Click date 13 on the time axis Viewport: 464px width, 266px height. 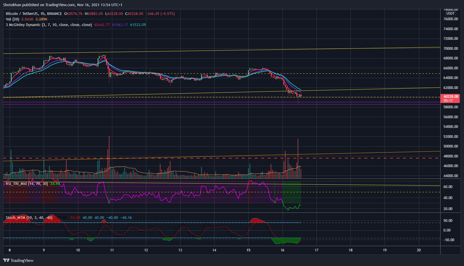point(180,250)
